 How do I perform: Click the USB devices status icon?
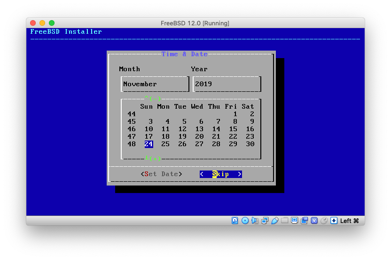275,221
